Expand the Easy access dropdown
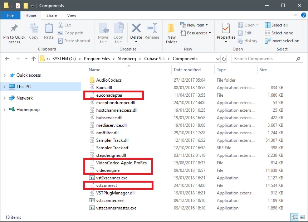 [210, 33]
